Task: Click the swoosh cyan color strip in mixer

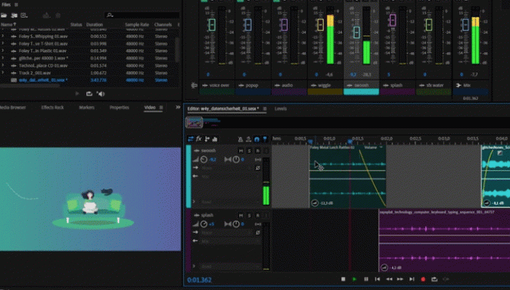Action: [x=361, y=92]
